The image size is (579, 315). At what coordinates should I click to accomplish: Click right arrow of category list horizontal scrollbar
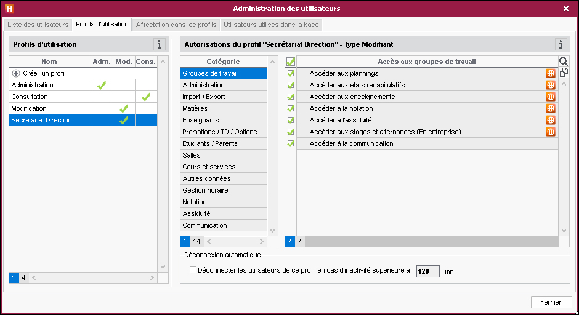[261, 242]
